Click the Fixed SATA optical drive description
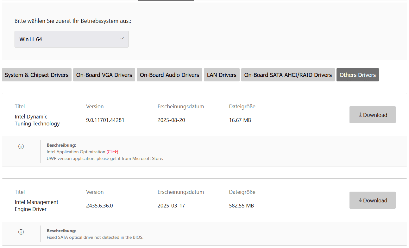 (95, 237)
